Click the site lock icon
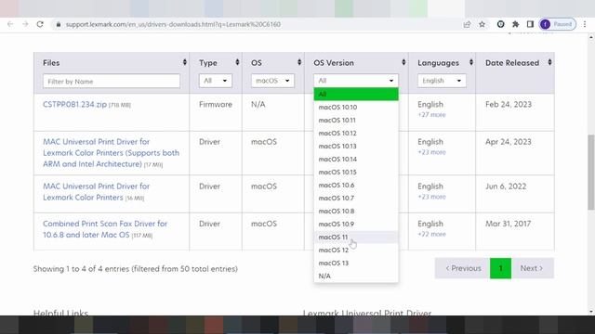Viewport: 595px width, 334px height. point(58,24)
